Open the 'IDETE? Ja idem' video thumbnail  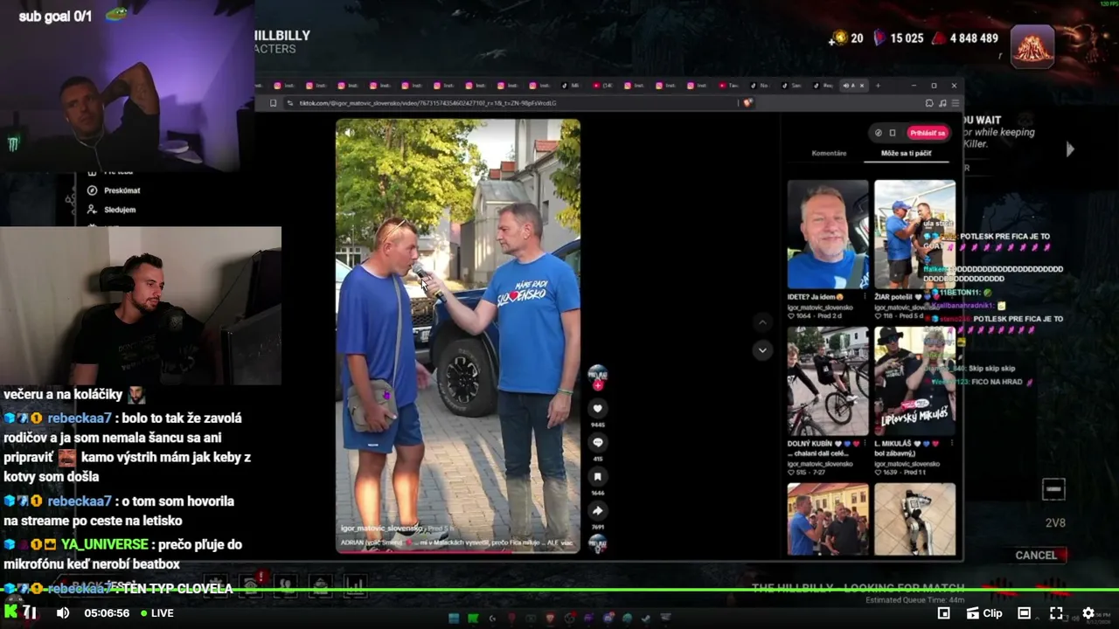(828, 234)
